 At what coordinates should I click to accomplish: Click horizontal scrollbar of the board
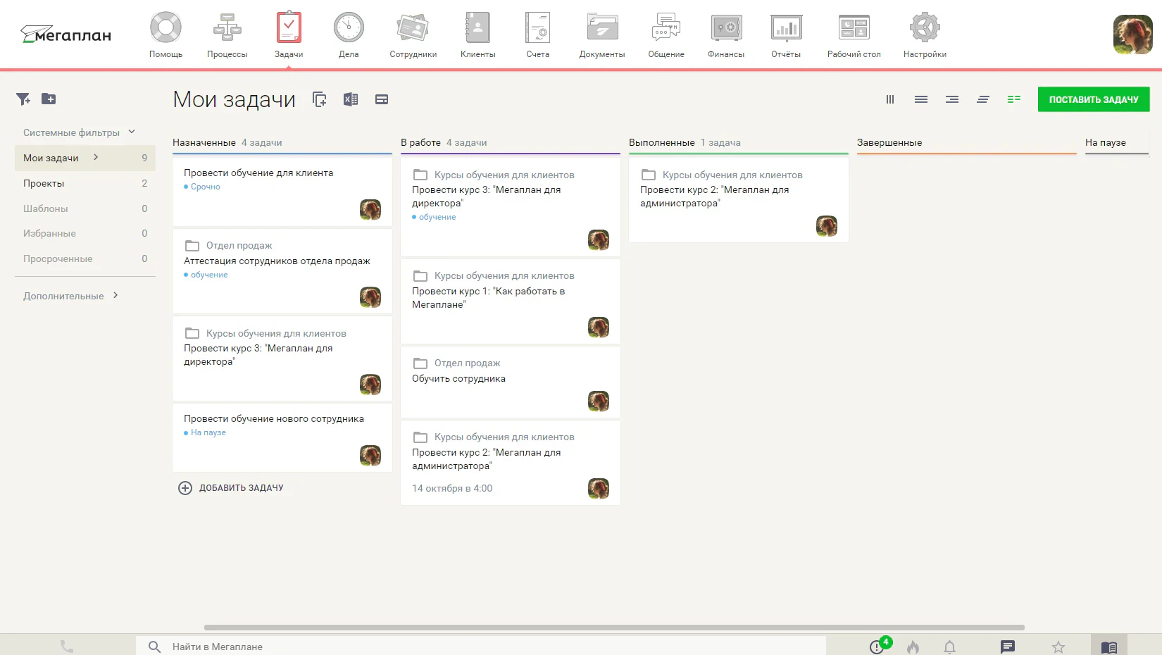coord(614,628)
